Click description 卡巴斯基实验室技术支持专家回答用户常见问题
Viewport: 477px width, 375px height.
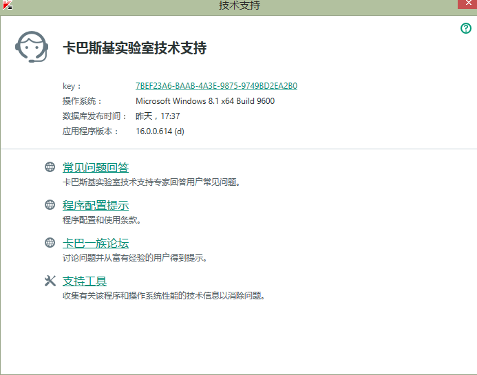coord(151,182)
